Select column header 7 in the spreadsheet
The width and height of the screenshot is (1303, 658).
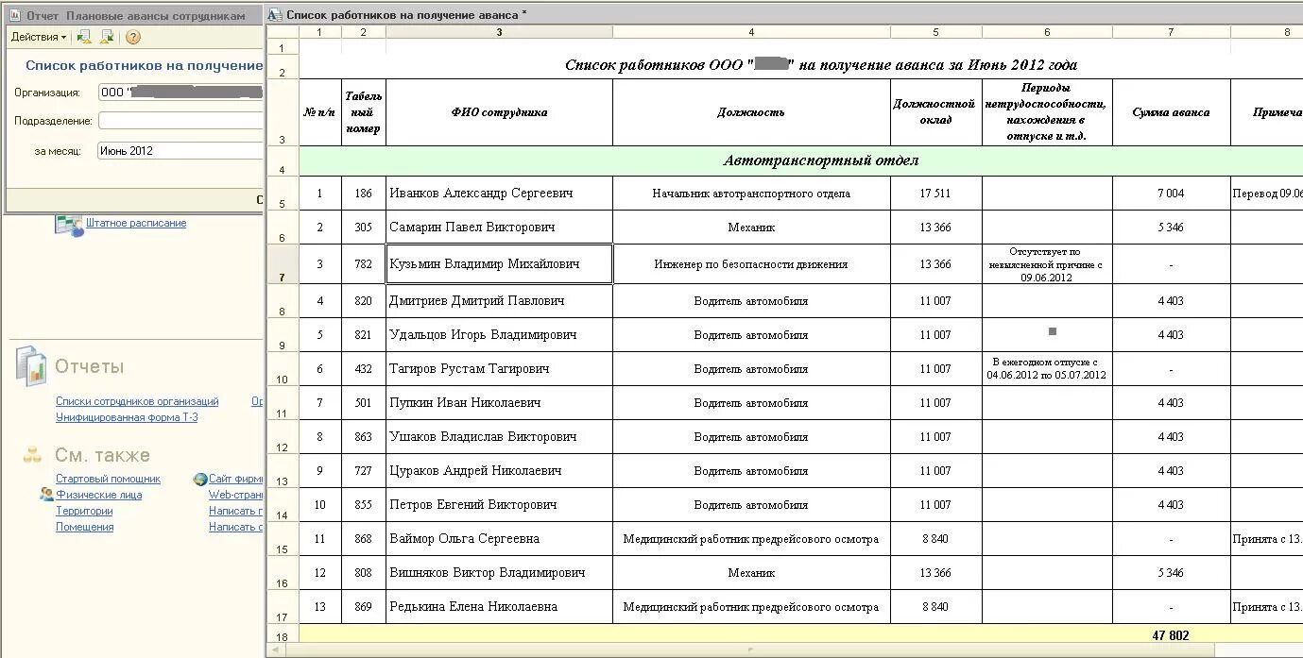[x=1171, y=32]
